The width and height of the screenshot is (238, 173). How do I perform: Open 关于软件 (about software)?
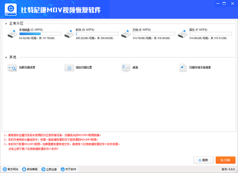[x=69, y=169]
